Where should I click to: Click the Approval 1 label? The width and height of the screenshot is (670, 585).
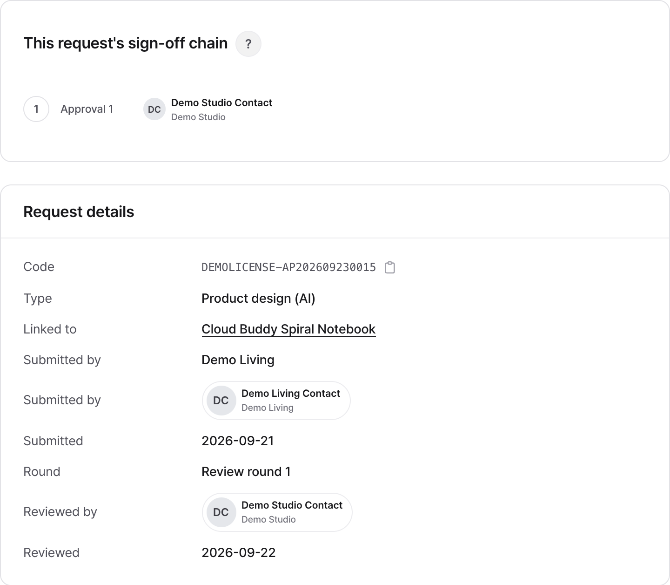[87, 109]
